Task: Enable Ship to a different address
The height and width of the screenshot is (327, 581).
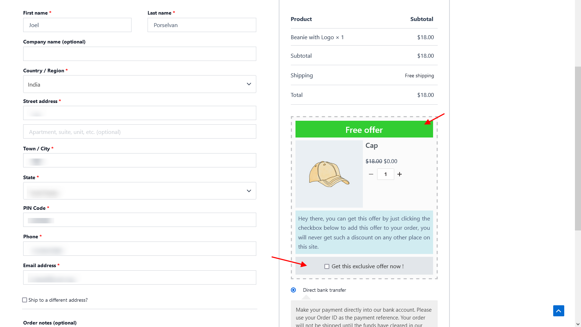Action: [x=25, y=300]
